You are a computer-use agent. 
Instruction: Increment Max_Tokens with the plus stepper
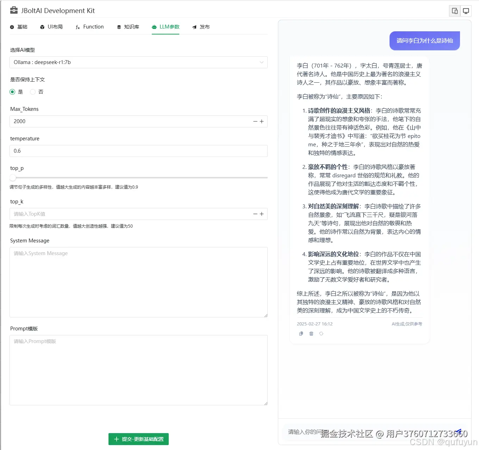coord(262,121)
